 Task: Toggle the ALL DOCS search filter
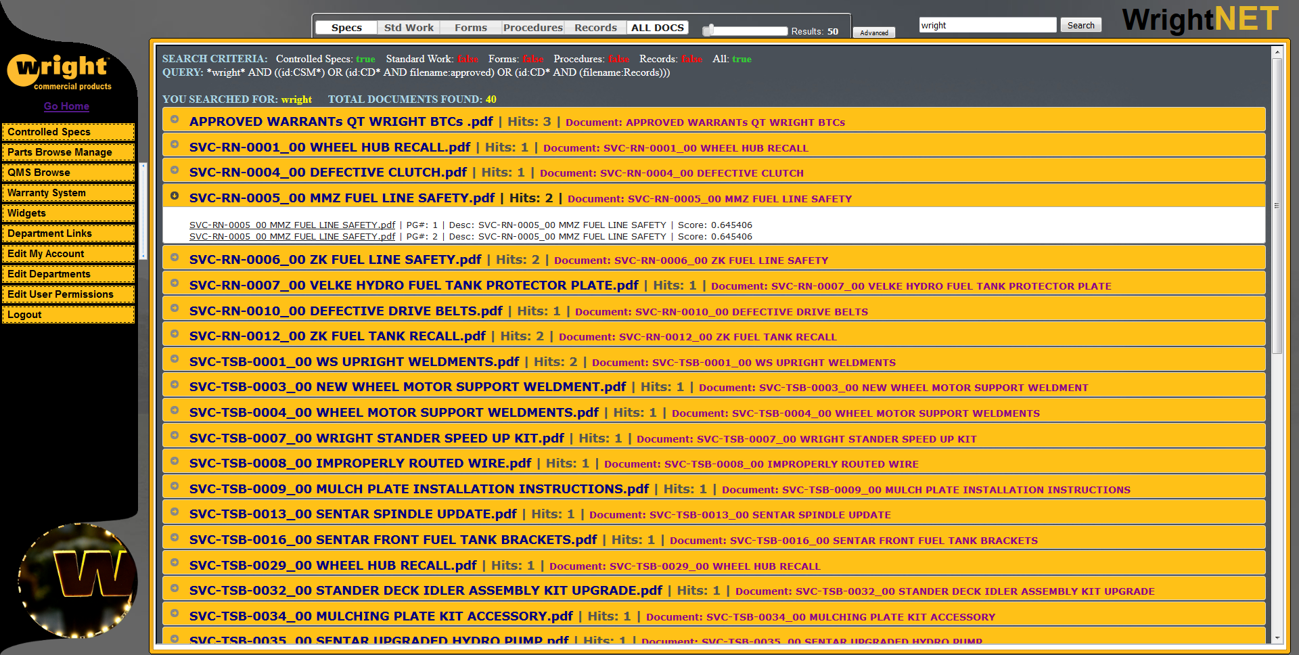pos(658,28)
